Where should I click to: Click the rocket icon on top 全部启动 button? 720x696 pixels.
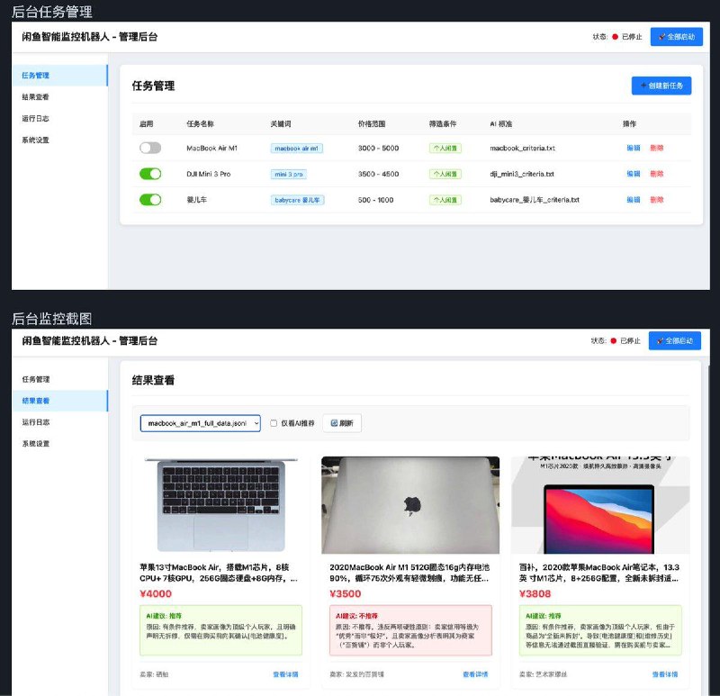tap(661, 36)
